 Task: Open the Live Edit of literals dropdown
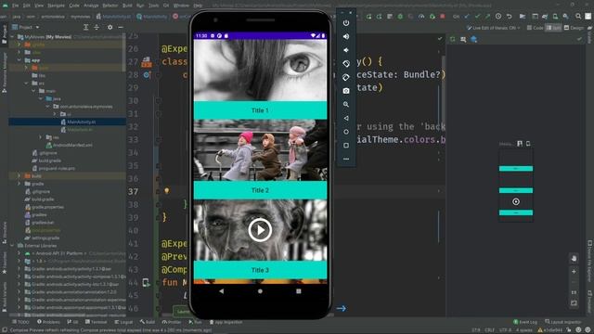click(494, 28)
